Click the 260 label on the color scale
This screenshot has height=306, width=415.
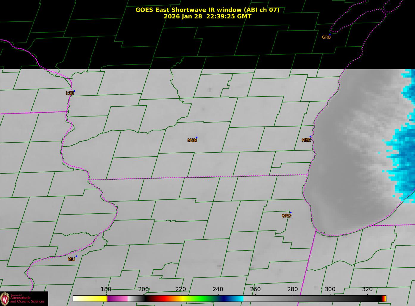pyautogui.click(x=255, y=289)
